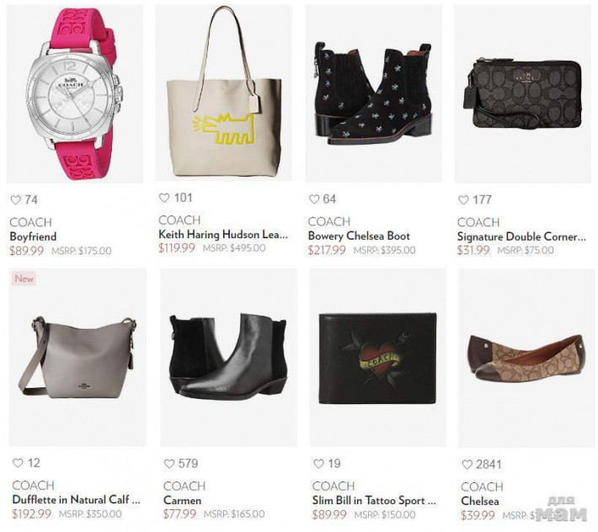
Task: Favorite the Boyfriend watch heart icon
Action: coord(16,199)
